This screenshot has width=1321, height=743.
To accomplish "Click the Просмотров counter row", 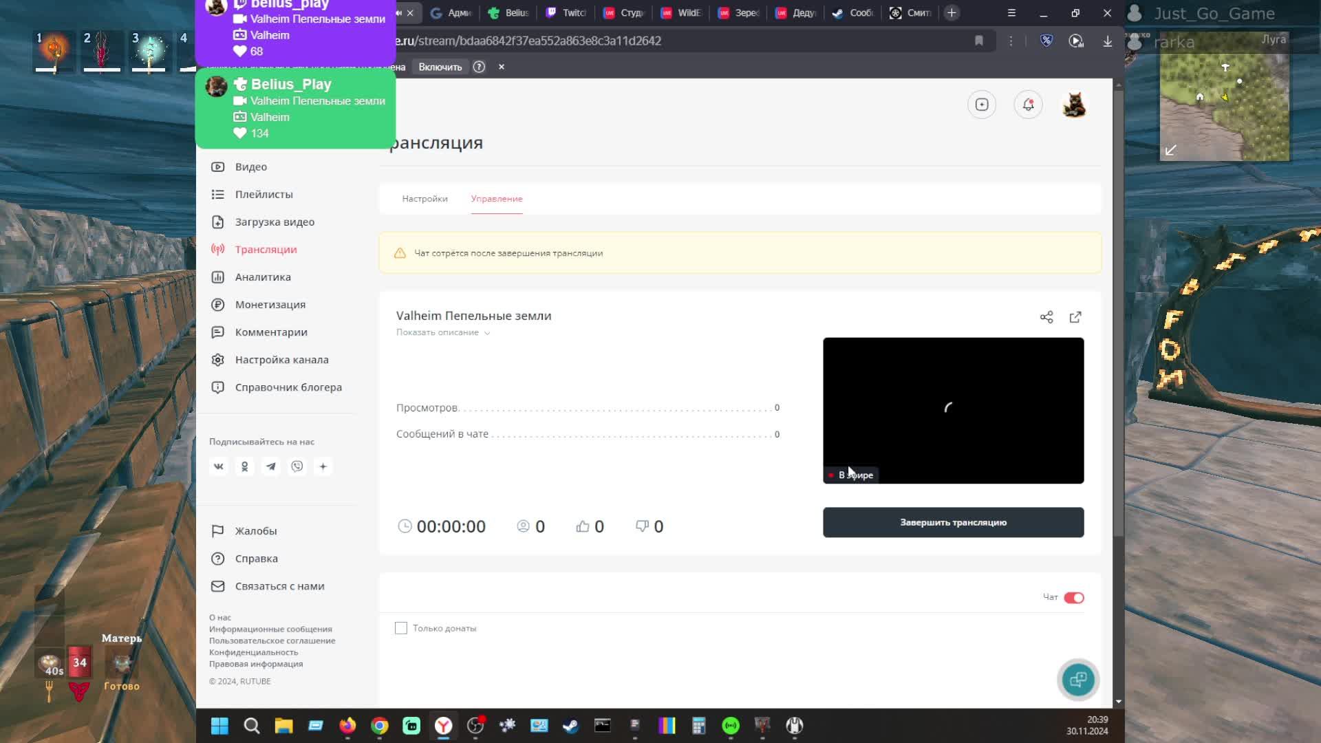I will point(588,408).
